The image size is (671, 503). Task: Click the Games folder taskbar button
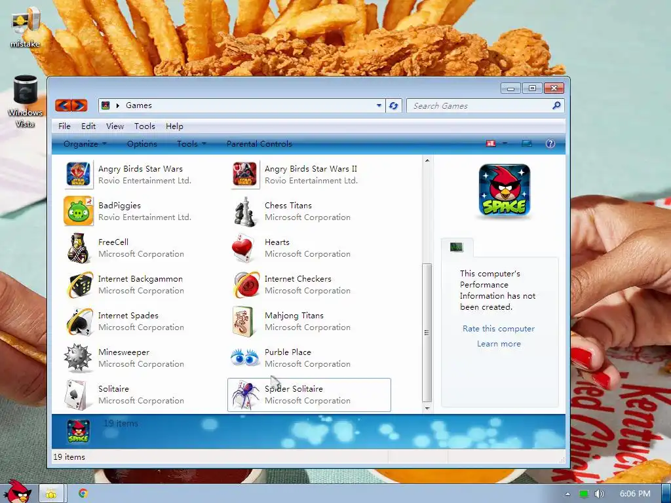51,494
